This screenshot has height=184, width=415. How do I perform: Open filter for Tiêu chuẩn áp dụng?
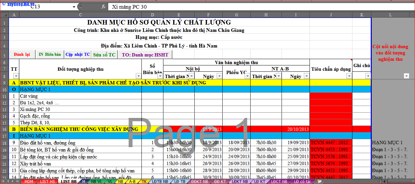tap(349, 76)
